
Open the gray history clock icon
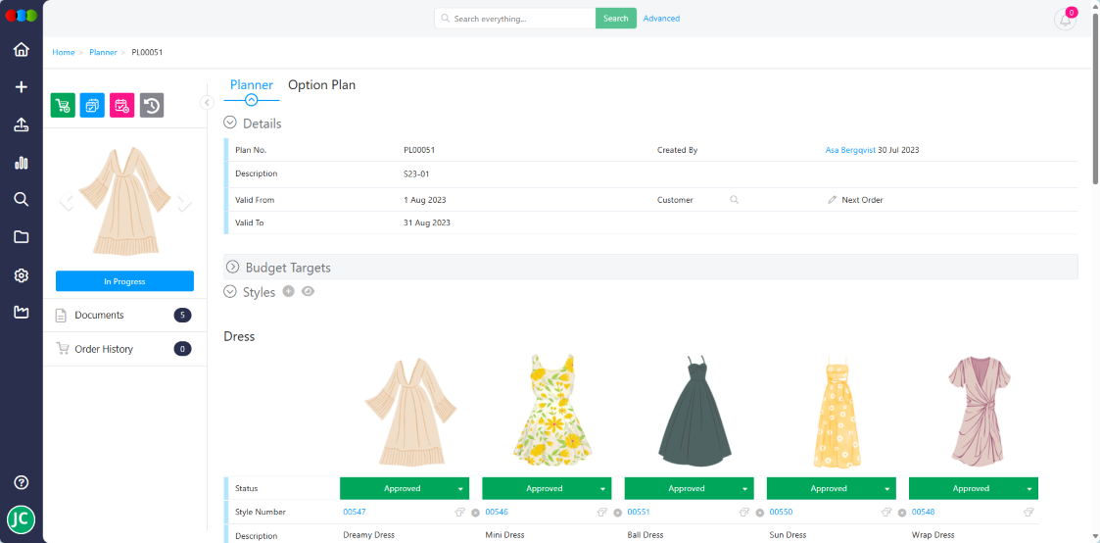(151, 106)
